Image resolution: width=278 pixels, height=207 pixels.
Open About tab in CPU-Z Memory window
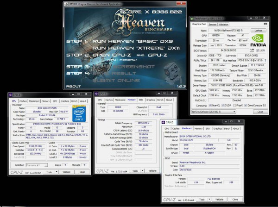[169, 100]
